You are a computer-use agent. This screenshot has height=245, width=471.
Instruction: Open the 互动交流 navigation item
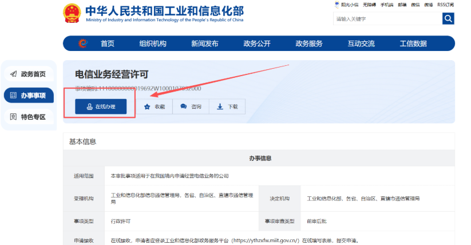[x=361, y=44]
